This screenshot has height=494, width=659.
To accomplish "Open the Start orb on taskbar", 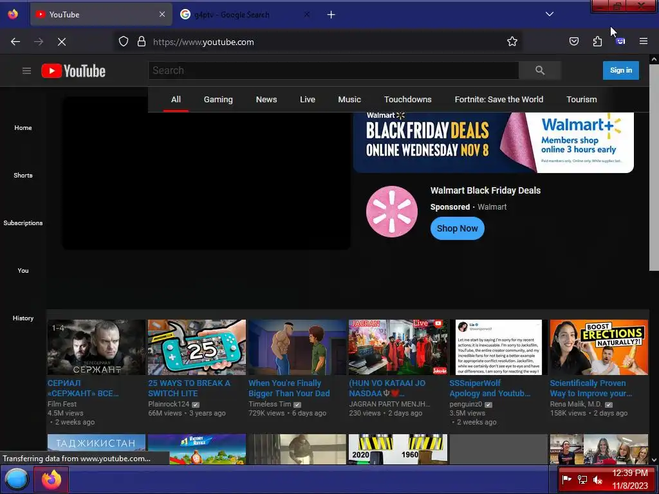I will (17, 479).
